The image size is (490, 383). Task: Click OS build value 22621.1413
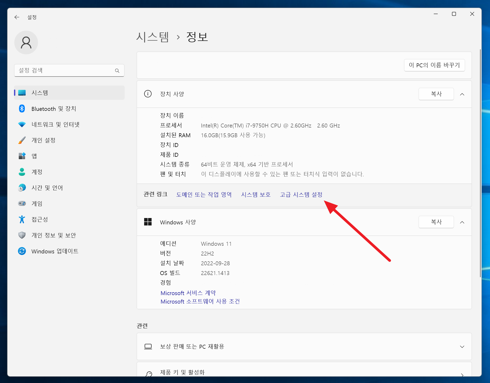click(x=215, y=273)
